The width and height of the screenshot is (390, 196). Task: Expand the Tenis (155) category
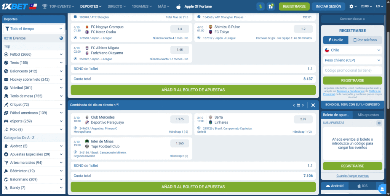(x=61, y=63)
